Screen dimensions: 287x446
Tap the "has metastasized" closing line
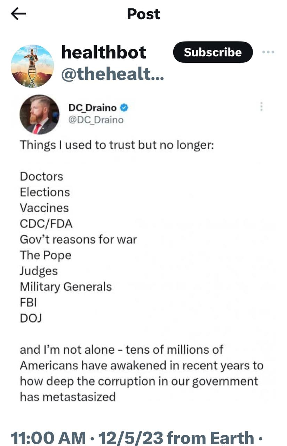click(67, 397)
